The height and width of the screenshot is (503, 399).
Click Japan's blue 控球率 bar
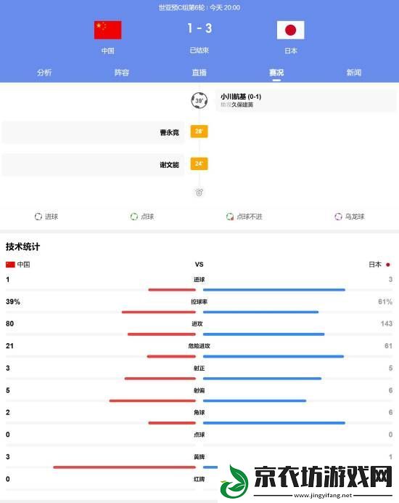[x=260, y=312]
